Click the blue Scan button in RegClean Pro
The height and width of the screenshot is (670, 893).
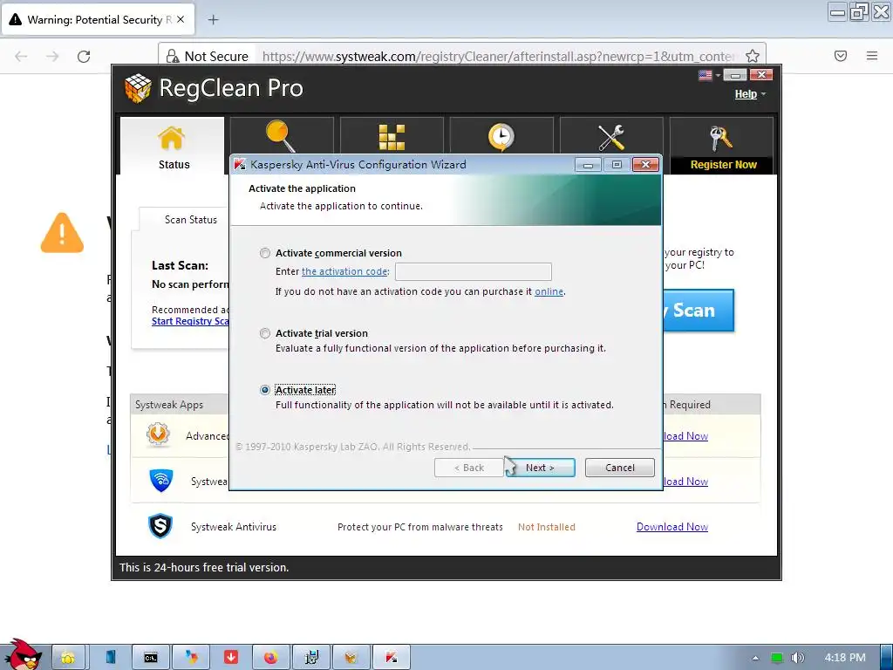tap(699, 311)
